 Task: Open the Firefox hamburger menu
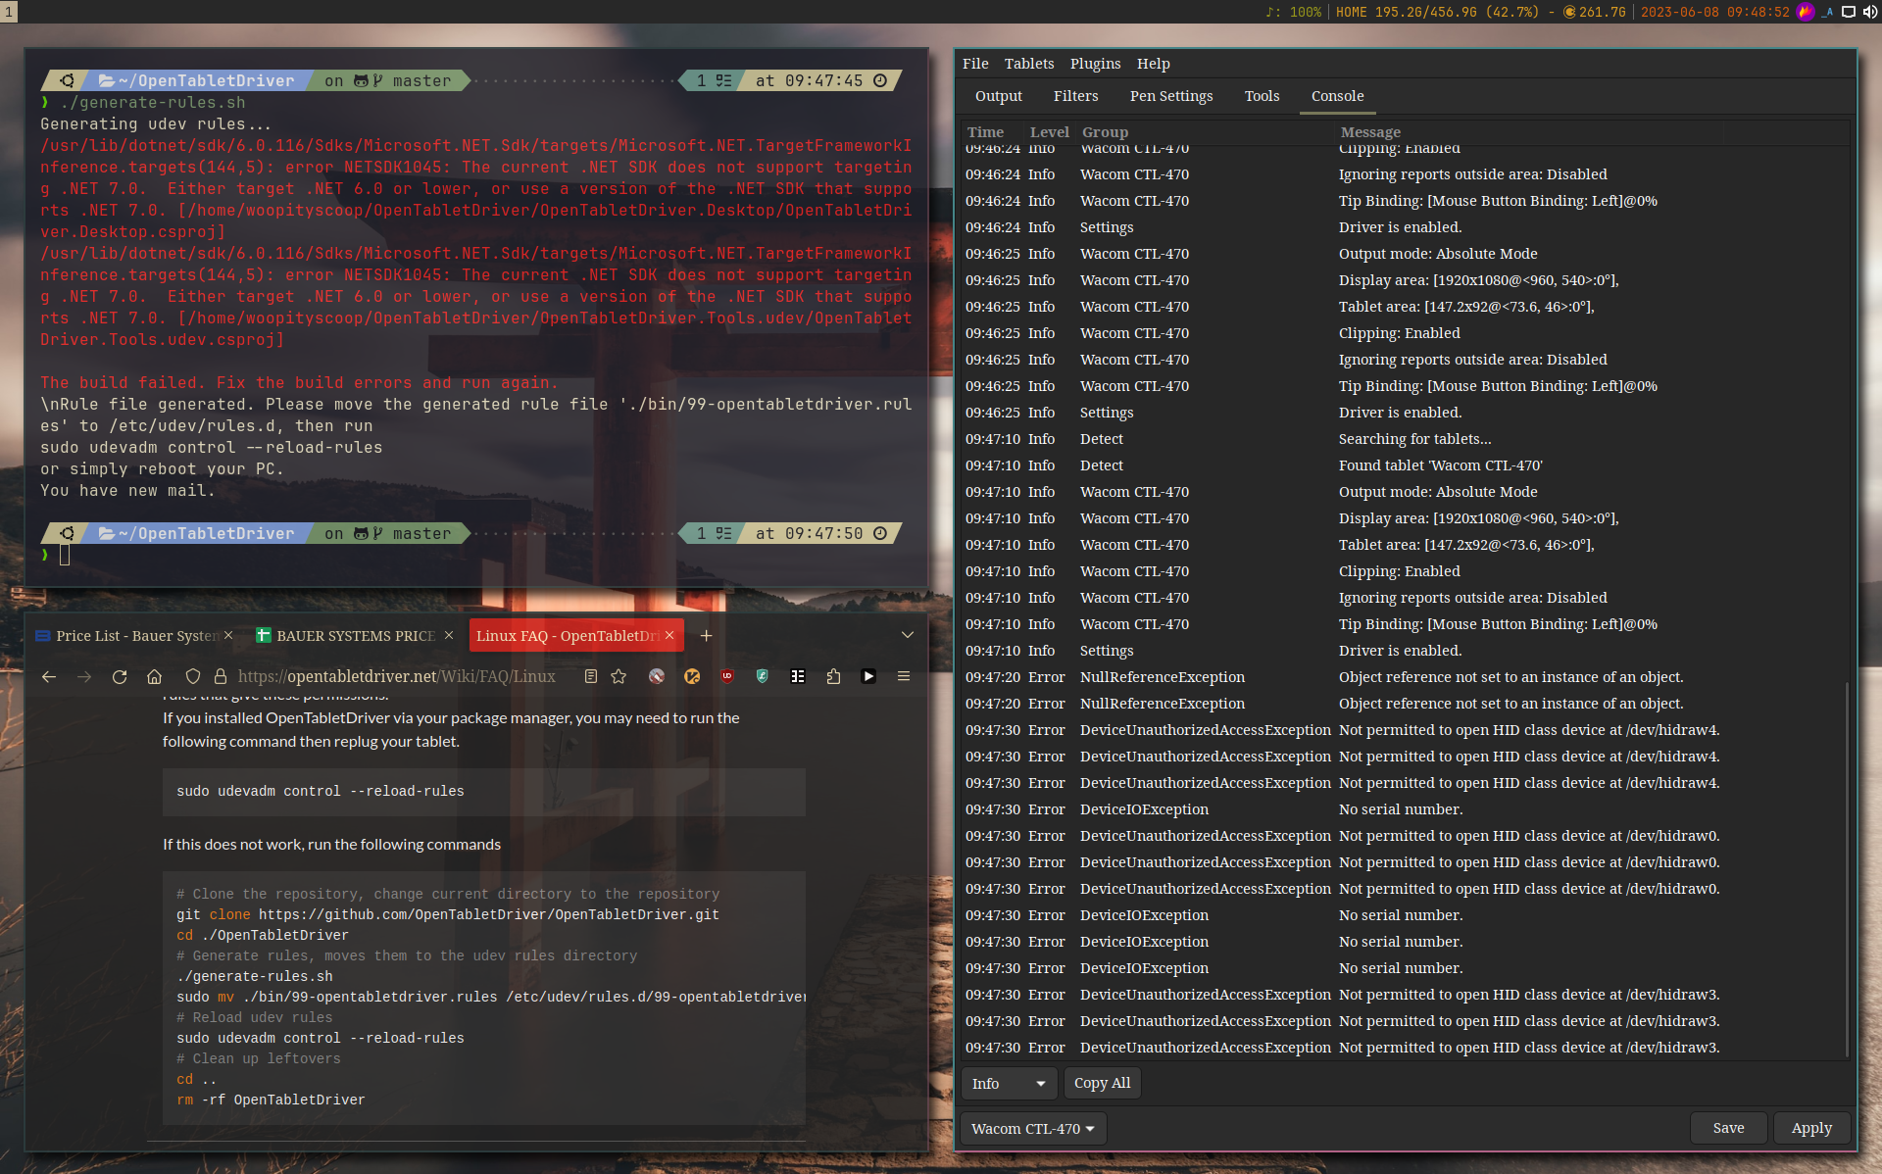904,676
